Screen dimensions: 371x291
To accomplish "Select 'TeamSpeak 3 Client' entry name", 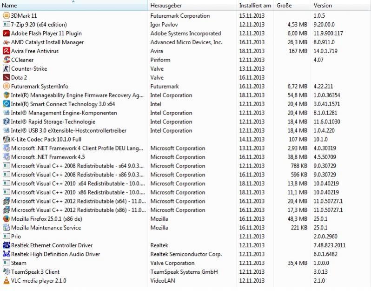I will coord(35,272).
